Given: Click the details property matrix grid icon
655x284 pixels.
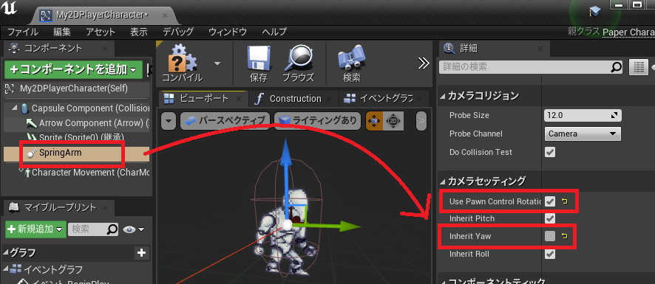Looking at the screenshot, I should click(638, 66).
